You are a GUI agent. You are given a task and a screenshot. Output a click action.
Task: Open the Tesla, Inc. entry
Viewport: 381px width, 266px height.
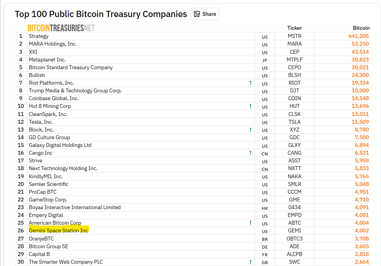click(40, 122)
